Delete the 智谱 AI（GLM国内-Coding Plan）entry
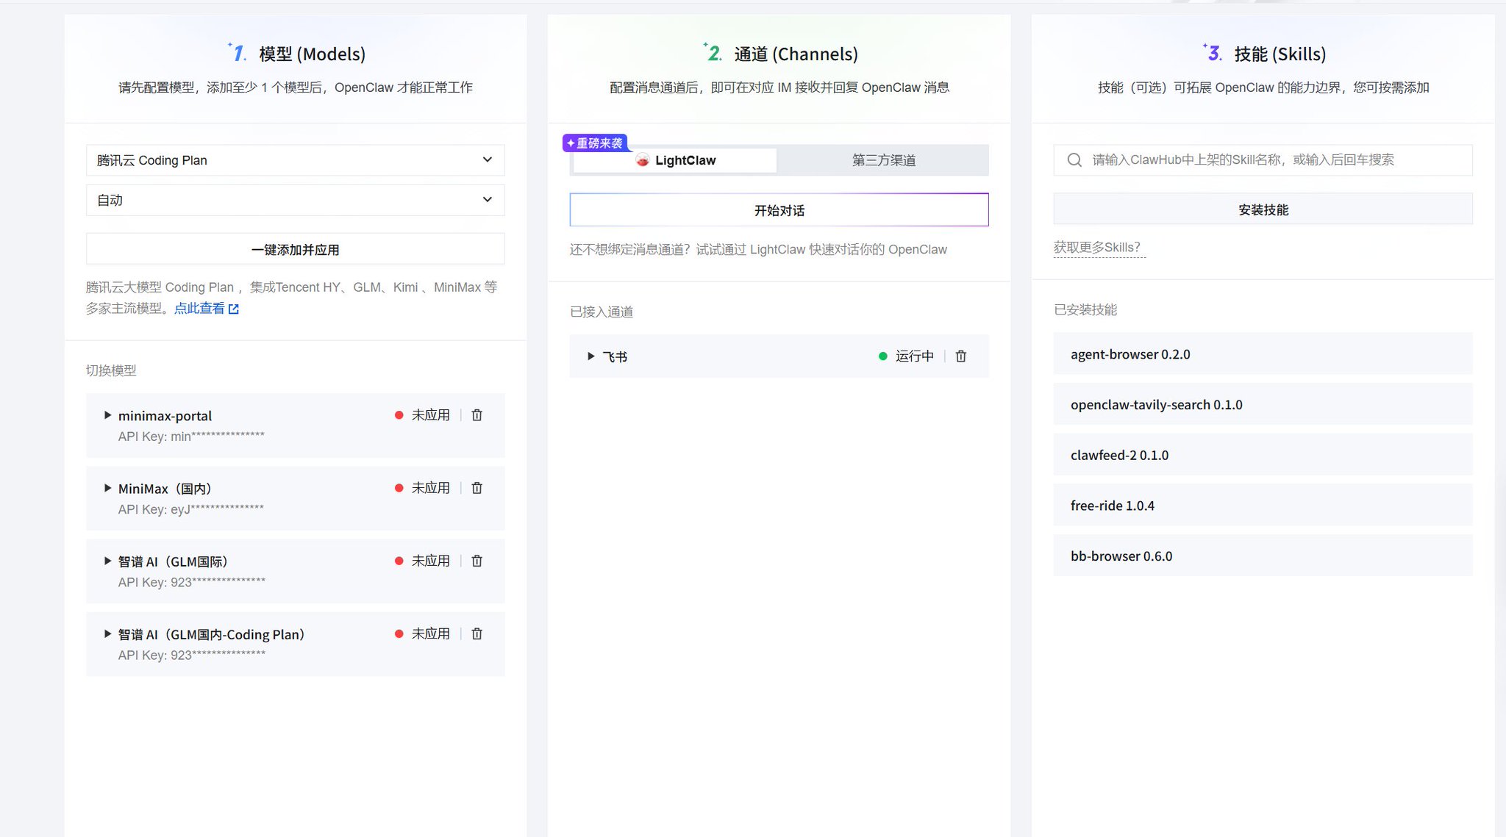This screenshot has height=837, width=1506. [x=477, y=633]
